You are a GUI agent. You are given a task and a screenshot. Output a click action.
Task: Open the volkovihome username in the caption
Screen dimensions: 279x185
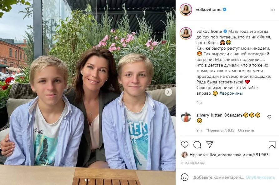(209, 31)
